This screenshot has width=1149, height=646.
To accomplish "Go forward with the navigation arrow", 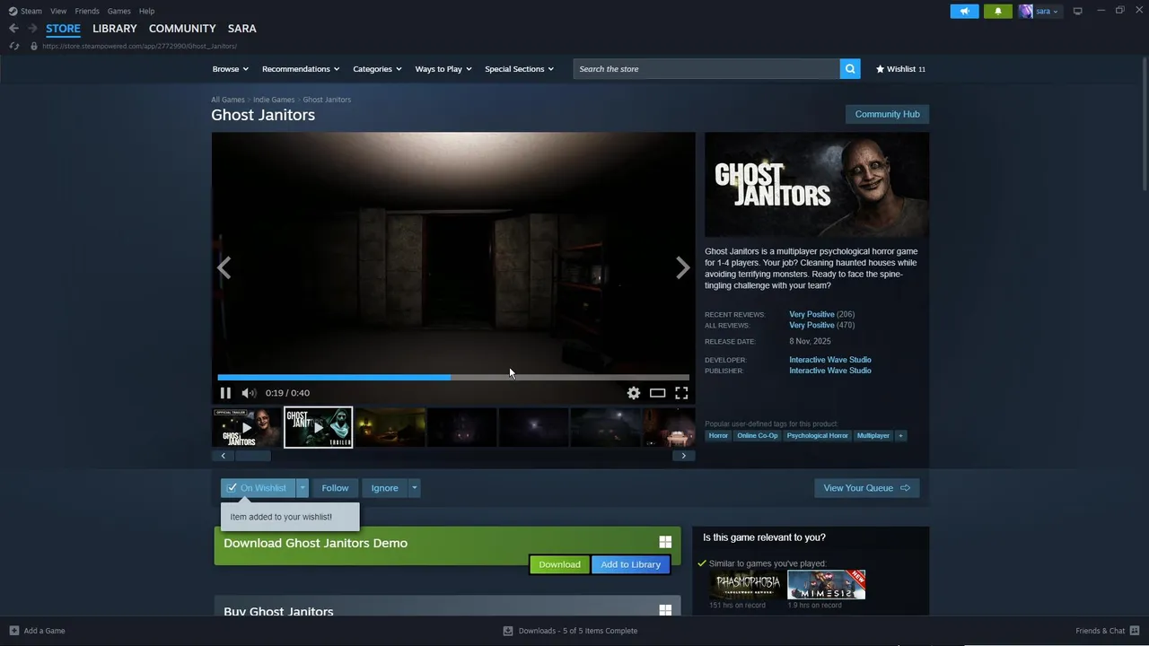I will pyautogui.click(x=32, y=28).
